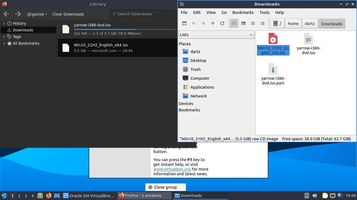Switch to the Downloads taskbar window

click(x=200, y=196)
